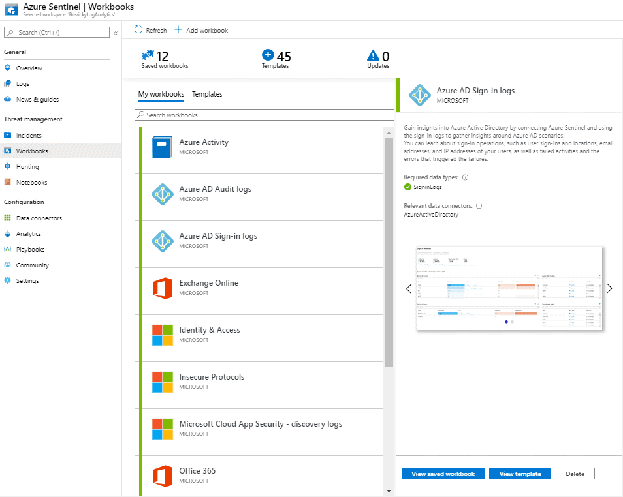The height and width of the screenshot is (497, 623).
Task: Click info icon next to Relevant data connectors
Action: (x=479, y=205)
